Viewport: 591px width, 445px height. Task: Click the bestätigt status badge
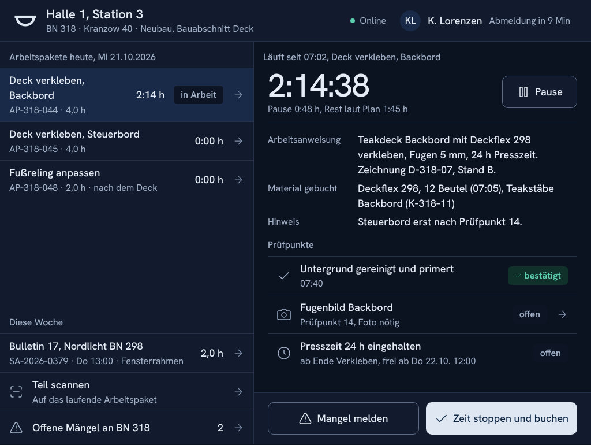click(x=538, y=276)
